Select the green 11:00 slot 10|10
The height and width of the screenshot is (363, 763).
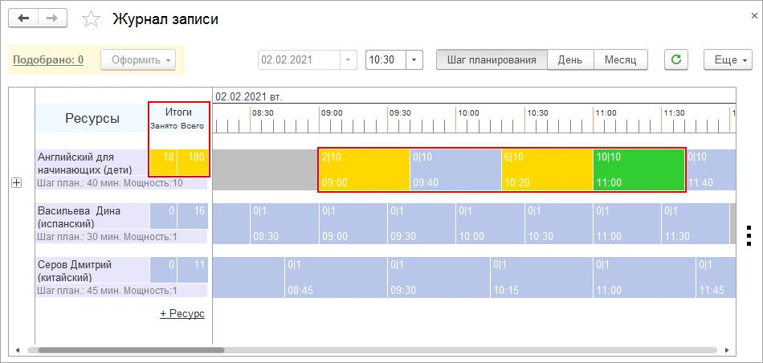pyautogui.click(x=639, y=169)
